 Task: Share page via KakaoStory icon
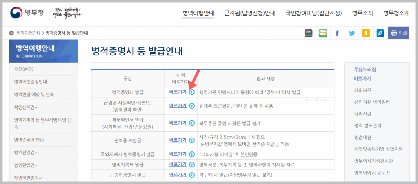[x=366, y=33]
